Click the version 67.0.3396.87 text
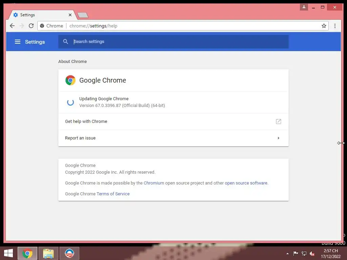The image size is (347, 260). 122,106
